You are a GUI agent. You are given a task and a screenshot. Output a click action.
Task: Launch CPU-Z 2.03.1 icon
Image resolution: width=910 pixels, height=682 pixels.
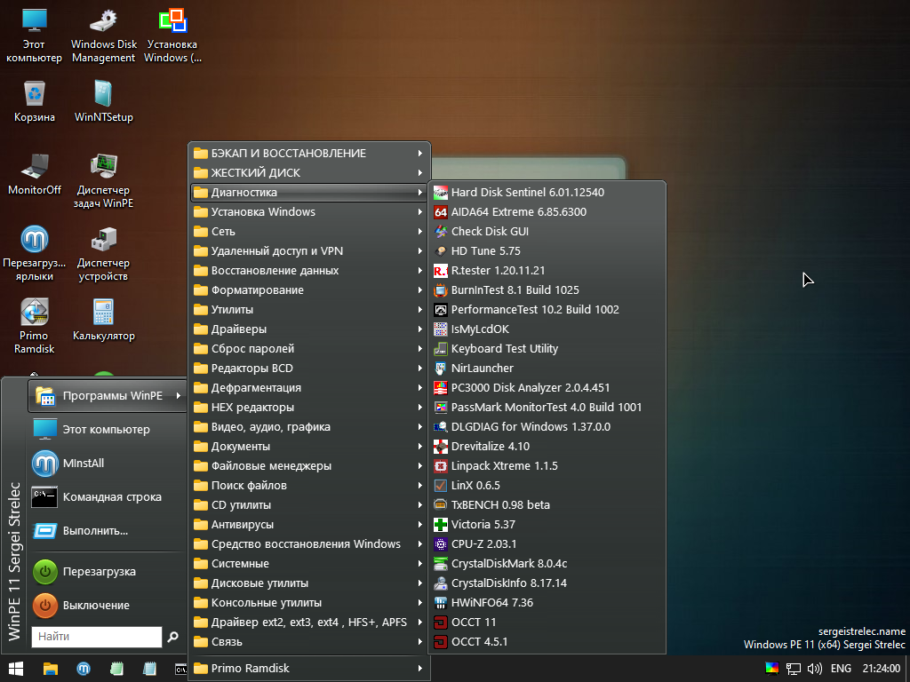[441, 544]
